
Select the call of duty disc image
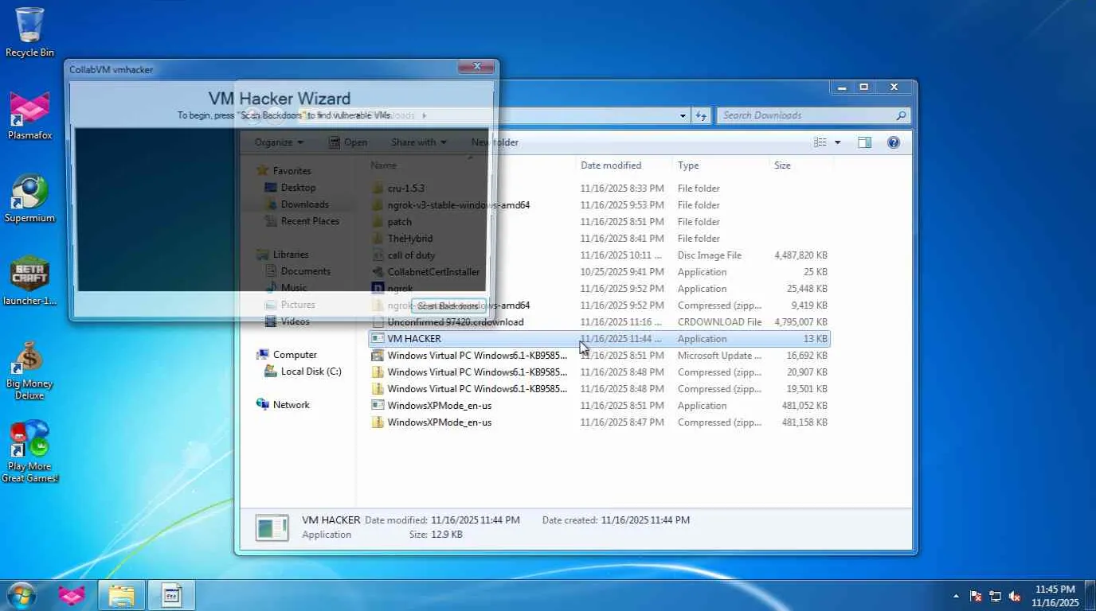[599, 255]
